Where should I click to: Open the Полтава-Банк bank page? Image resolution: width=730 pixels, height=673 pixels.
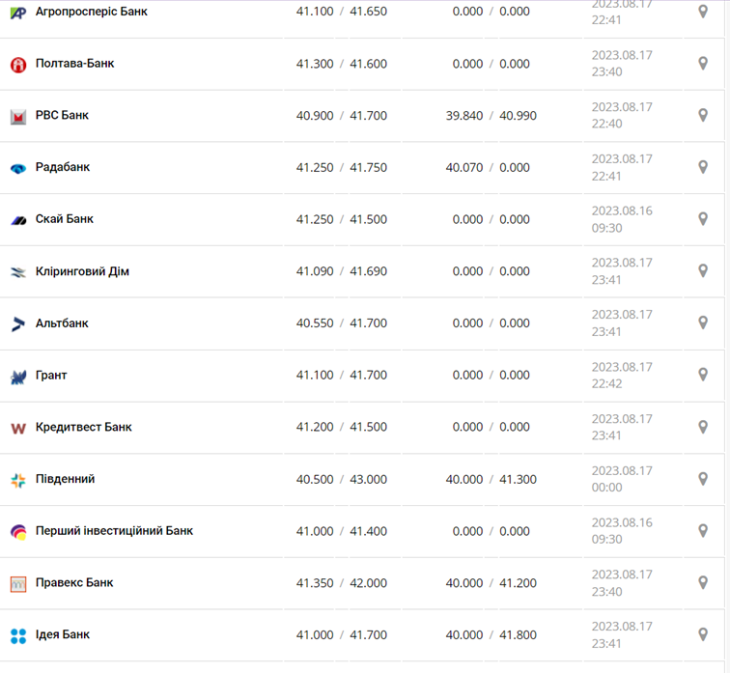tap(74, 64)
